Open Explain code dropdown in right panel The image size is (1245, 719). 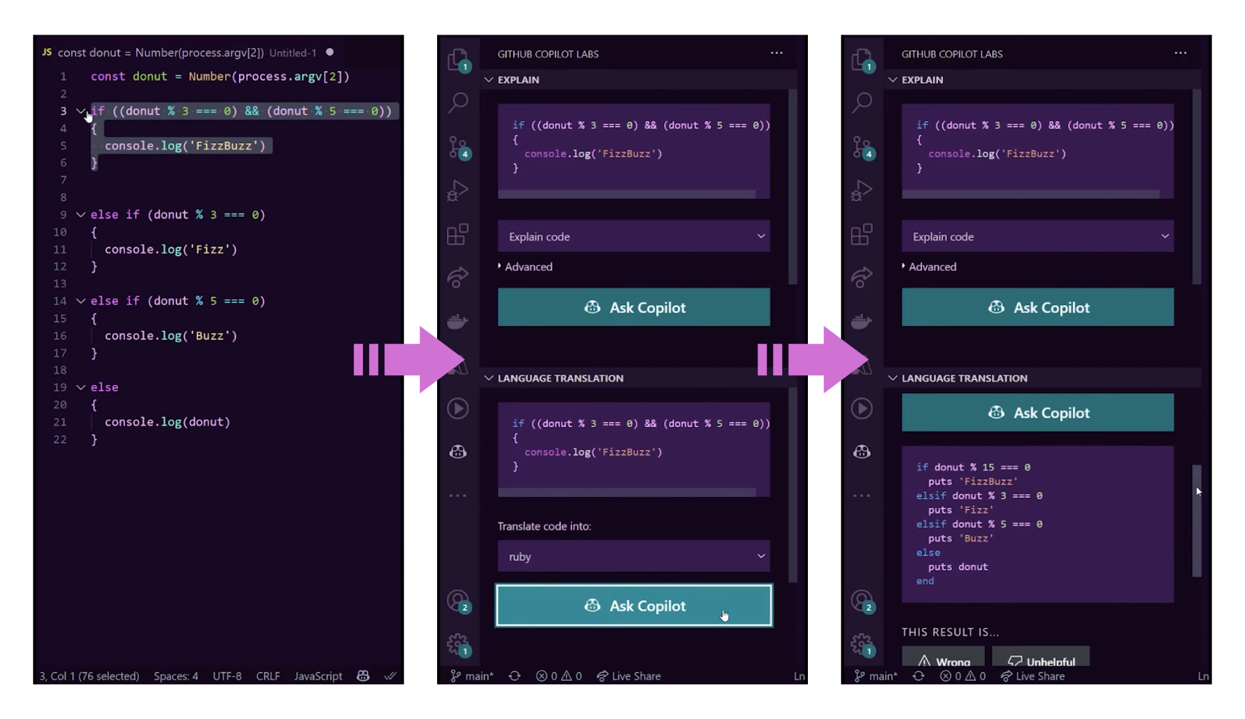tap(1038, 236)
